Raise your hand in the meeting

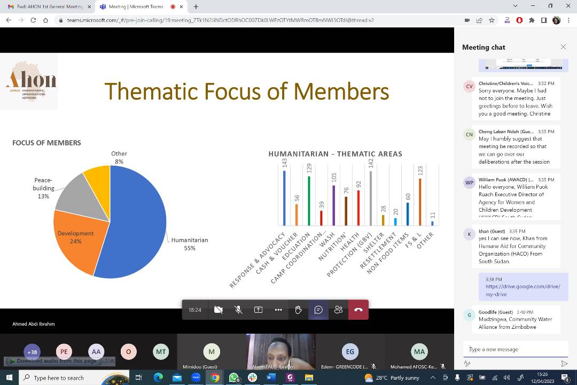pyautogui.click(x=298, y=310)
